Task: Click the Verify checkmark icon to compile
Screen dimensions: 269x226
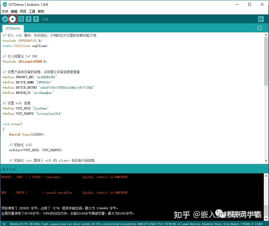Action: coord(5,19)
